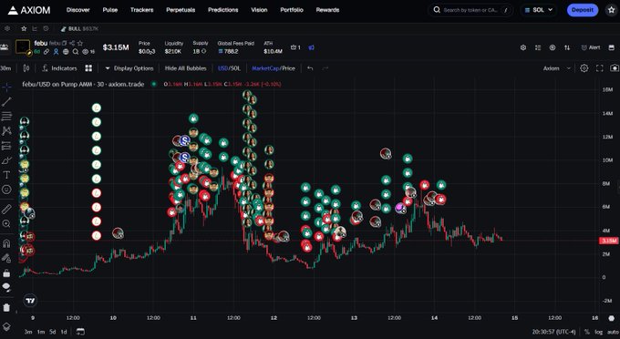Click the star icon beside Deposit

pyautogui.click(x=611, y=10)
